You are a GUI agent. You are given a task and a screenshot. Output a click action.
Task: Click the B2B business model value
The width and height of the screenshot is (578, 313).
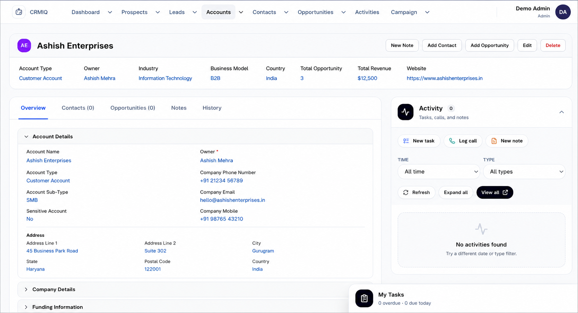(x=215, y=78)
